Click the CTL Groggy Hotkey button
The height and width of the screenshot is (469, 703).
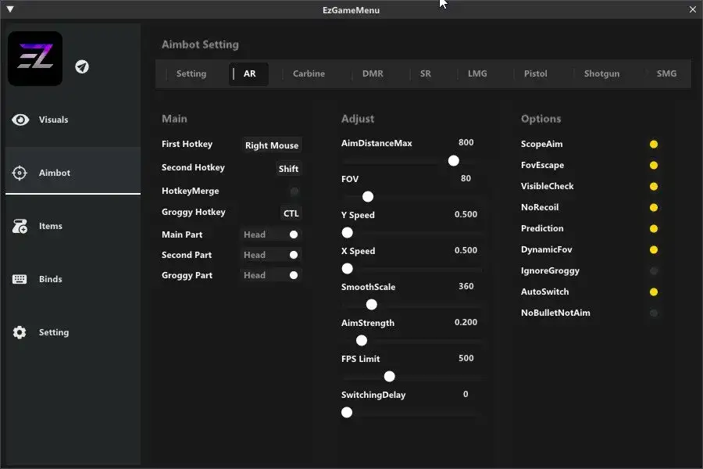(291, 213)
